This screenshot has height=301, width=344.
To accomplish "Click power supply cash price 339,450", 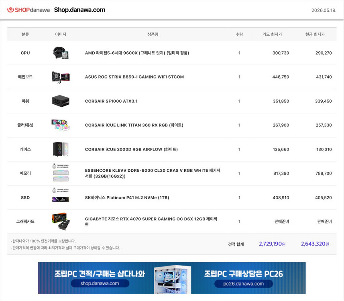I will tap(324, 101).
